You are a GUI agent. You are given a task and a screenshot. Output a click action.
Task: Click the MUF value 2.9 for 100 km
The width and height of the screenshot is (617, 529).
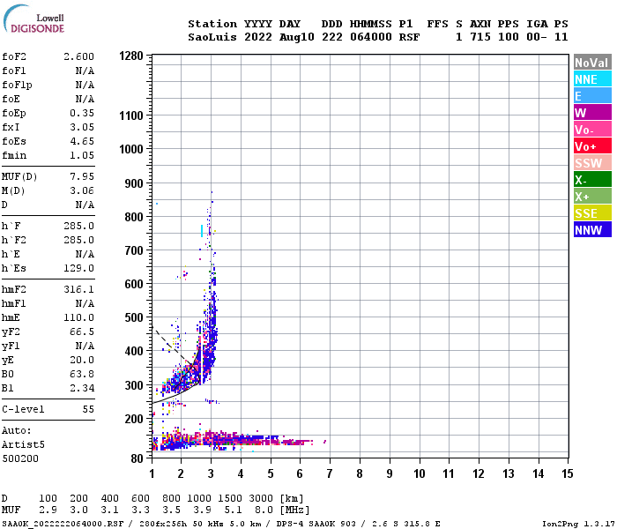click(48, 510)
